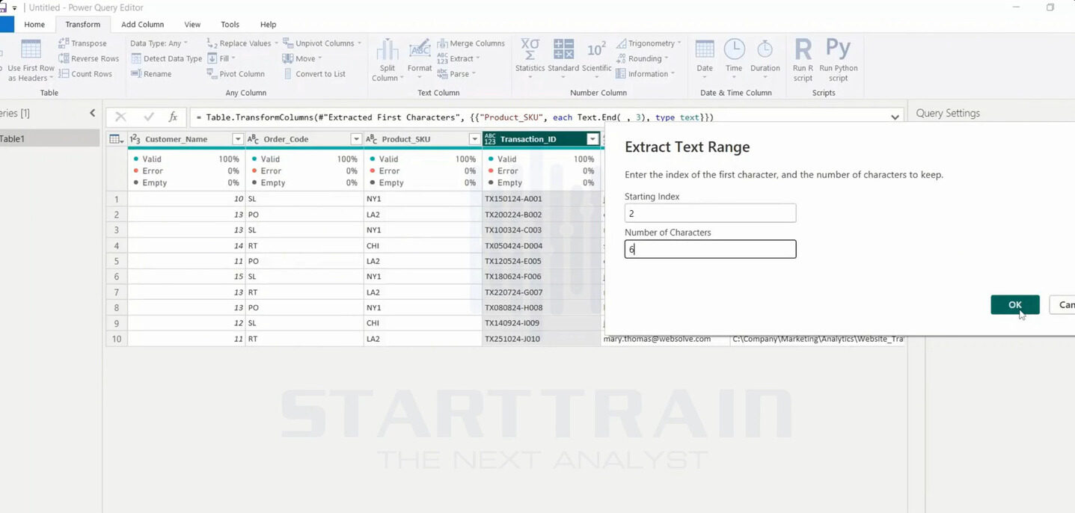Click the fx formula icon
The height and width of the screenshot is (513, 1075).
click(173, 117)
